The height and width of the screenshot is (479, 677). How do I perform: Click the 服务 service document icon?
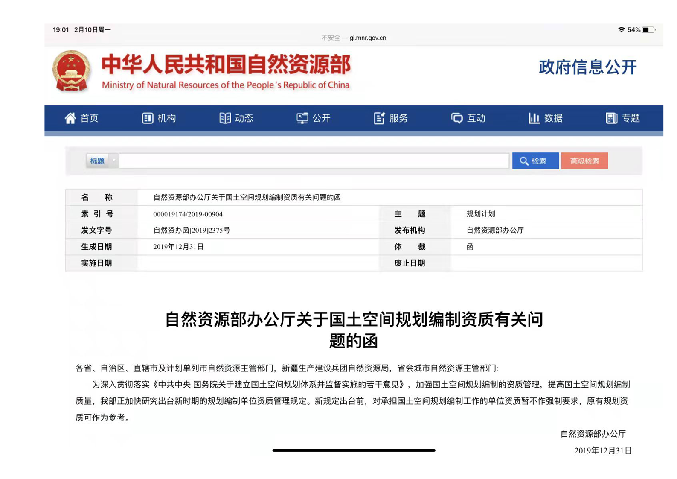(x=379, y=118)
